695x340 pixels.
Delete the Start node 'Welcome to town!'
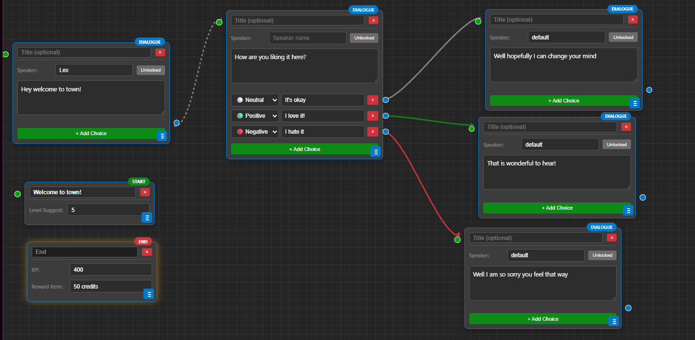pyautogui.click(x=145, y=192)
